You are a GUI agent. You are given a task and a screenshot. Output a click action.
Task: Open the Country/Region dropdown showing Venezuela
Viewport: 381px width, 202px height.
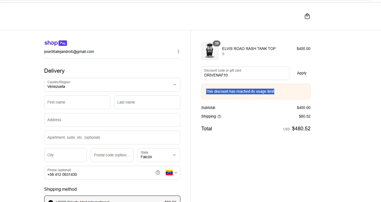click(112, 85)
